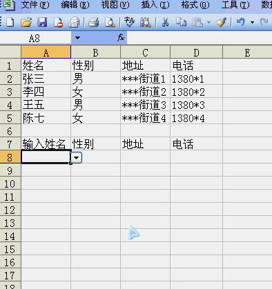Viewport: 272px width, 289px height.
Task: Select the column B header
Action: (95, 52)
